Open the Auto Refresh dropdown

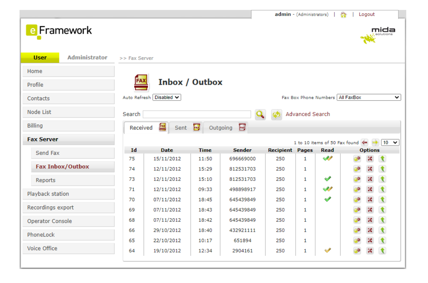pyautogui.click(x=167, y=97)
